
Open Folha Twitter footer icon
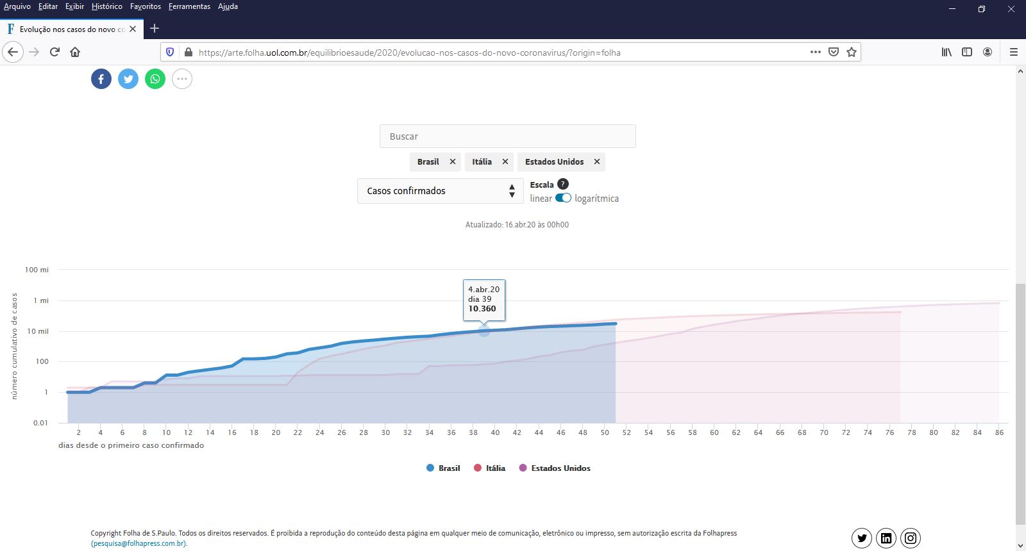point(862,538)
